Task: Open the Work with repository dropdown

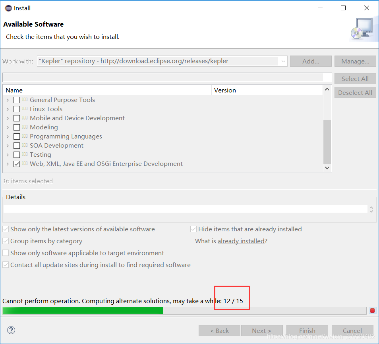Action: click(x=283, y=61)
